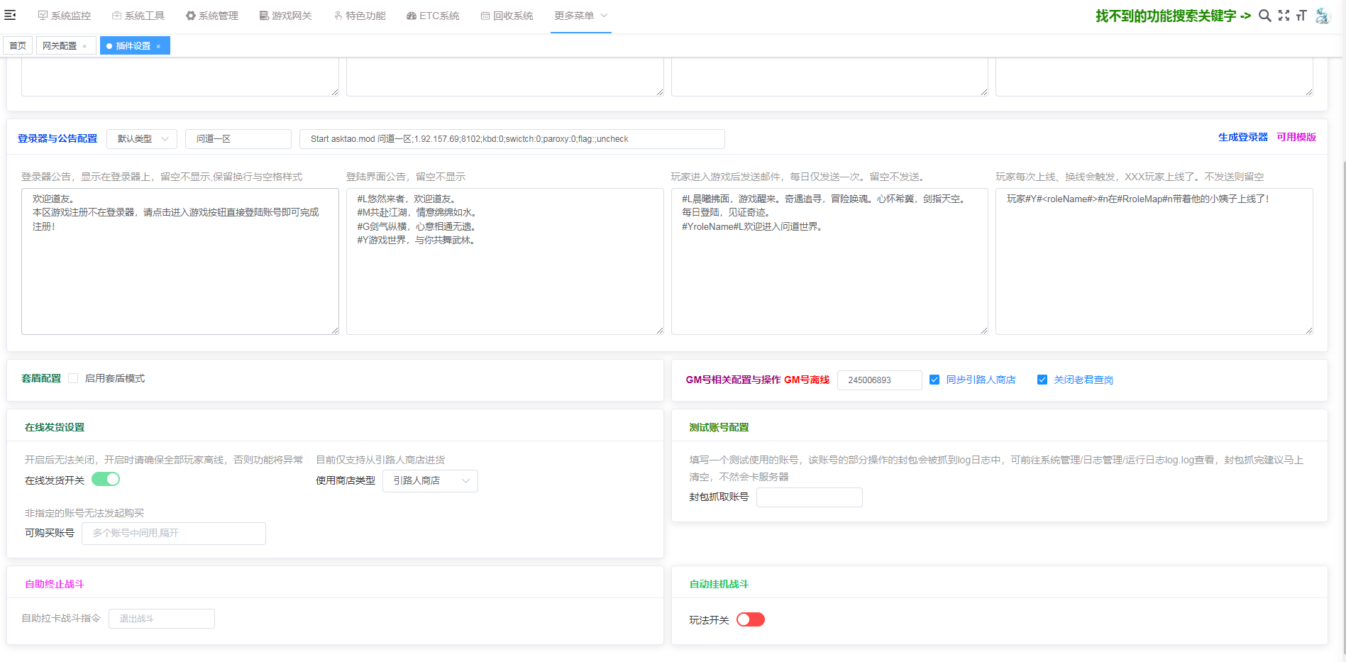
Task: Open the search magnifier icon
Action: click(x=1264, y=16)
